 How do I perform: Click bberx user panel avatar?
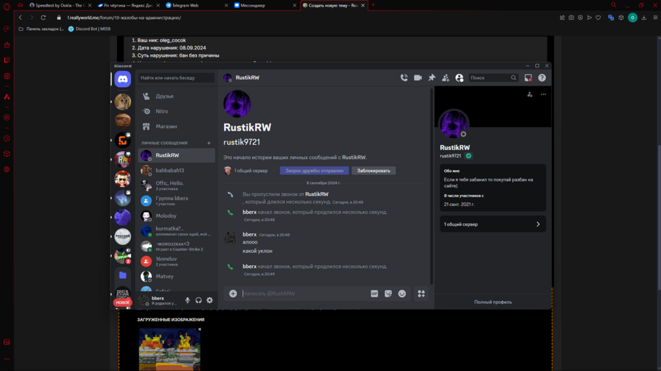tap(144, 300)
